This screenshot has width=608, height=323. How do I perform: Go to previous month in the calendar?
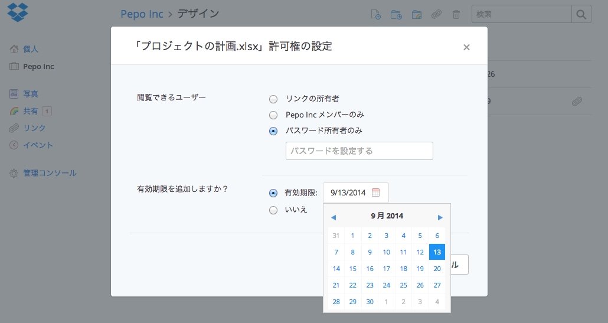point(334,217)
